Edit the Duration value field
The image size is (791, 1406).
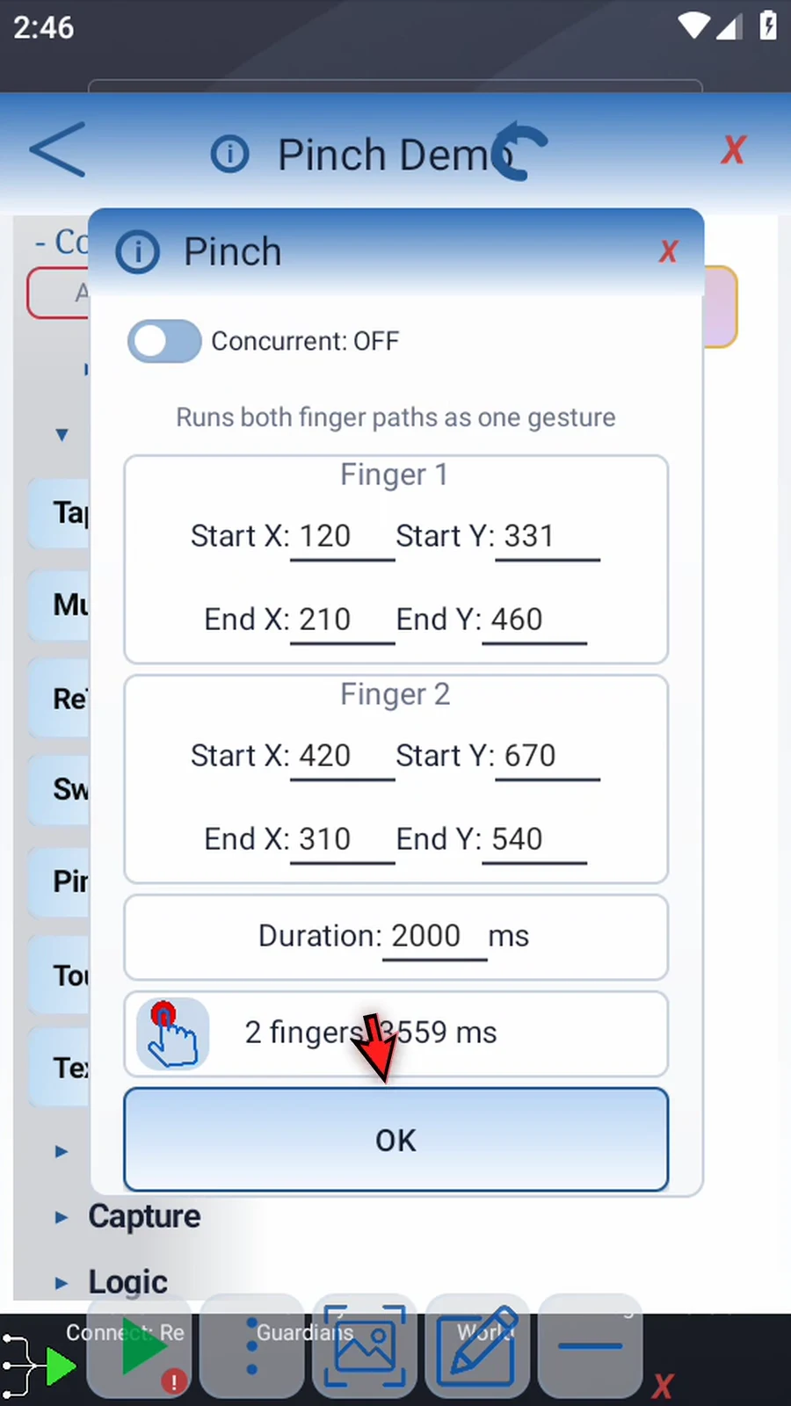click(x=434, y=937)
